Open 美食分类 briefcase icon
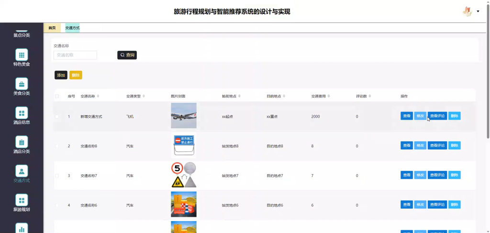 pyautogui.click(x=22, y=84)
